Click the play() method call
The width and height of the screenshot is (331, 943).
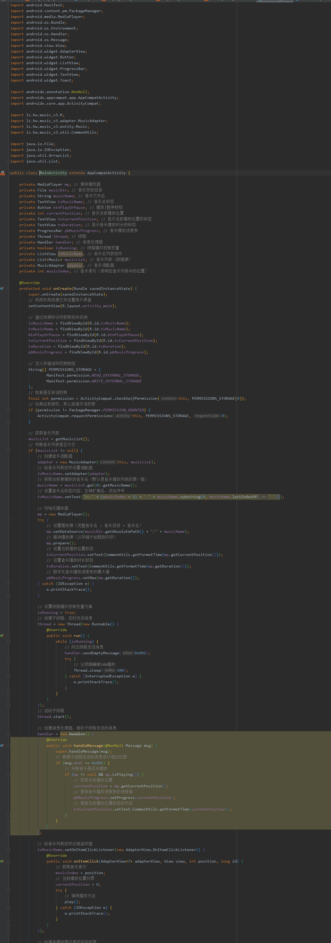pyautogui.click(x=72, y=902)
